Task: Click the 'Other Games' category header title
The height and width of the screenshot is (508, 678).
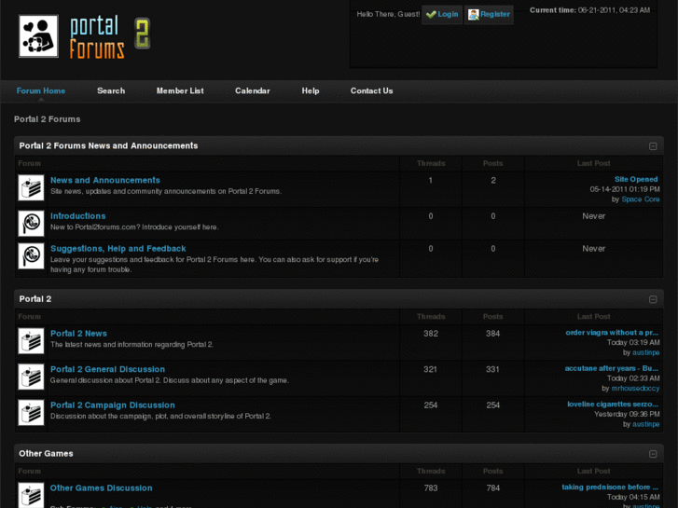Action: [x=46, y=454]
